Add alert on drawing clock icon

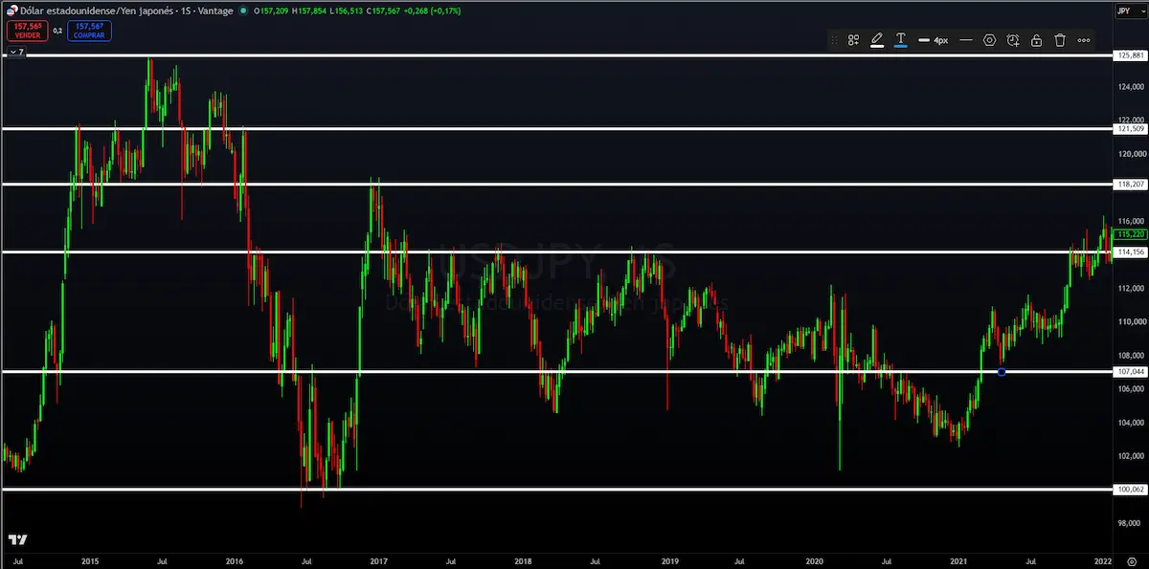[x=1013, y=40]
